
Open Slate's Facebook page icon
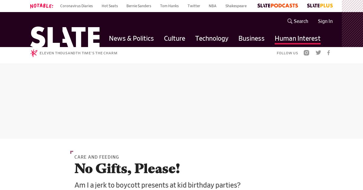click(x=329, y=53)
